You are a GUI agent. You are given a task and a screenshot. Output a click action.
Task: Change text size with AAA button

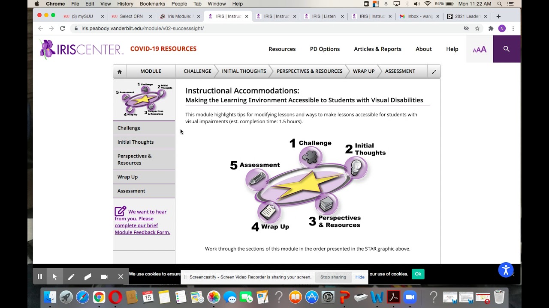tap(480, 50)
